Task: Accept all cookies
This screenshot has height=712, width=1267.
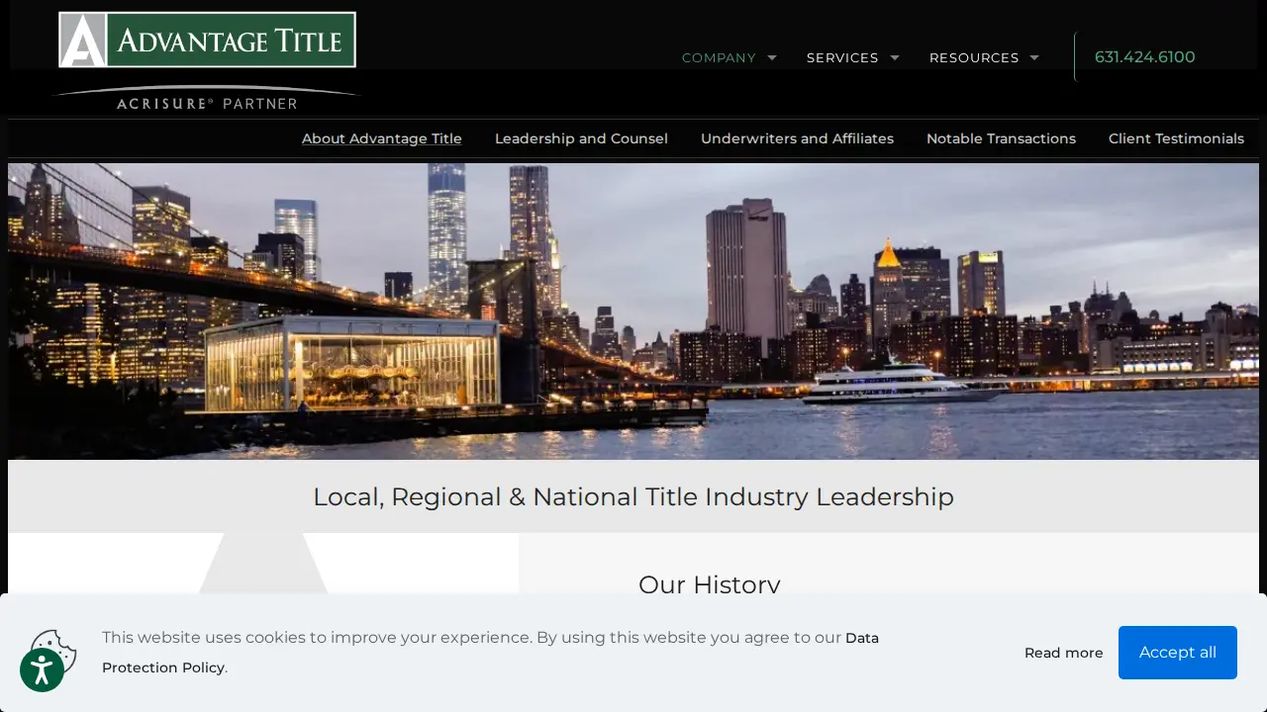Action: tap(1178, 653)
